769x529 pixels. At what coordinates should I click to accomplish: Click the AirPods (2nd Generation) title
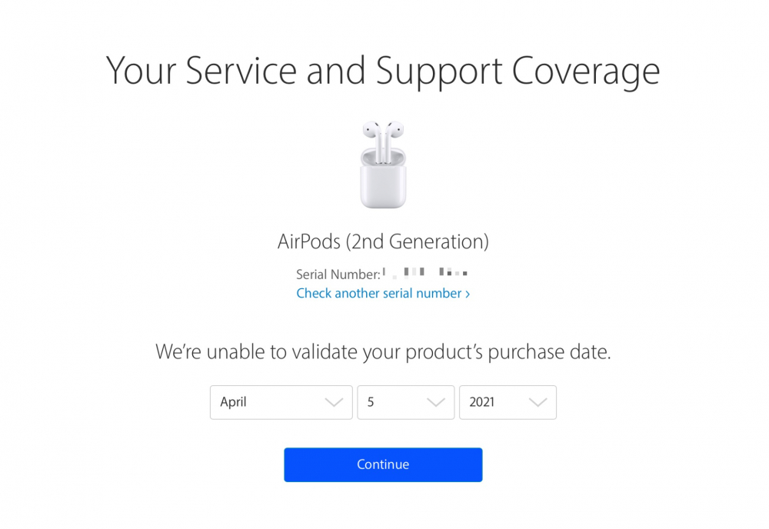coord(383,241)
